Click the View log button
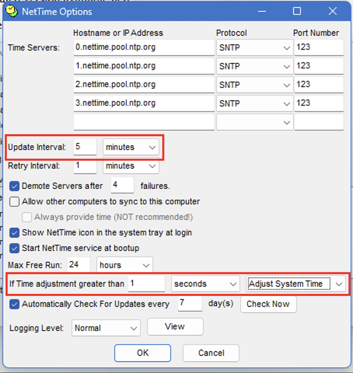The width and height of the screenshot is (353, 373). 175,327
